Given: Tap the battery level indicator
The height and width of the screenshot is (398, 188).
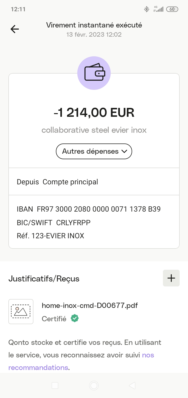Looking at the screenshot, I should [172, 9].
